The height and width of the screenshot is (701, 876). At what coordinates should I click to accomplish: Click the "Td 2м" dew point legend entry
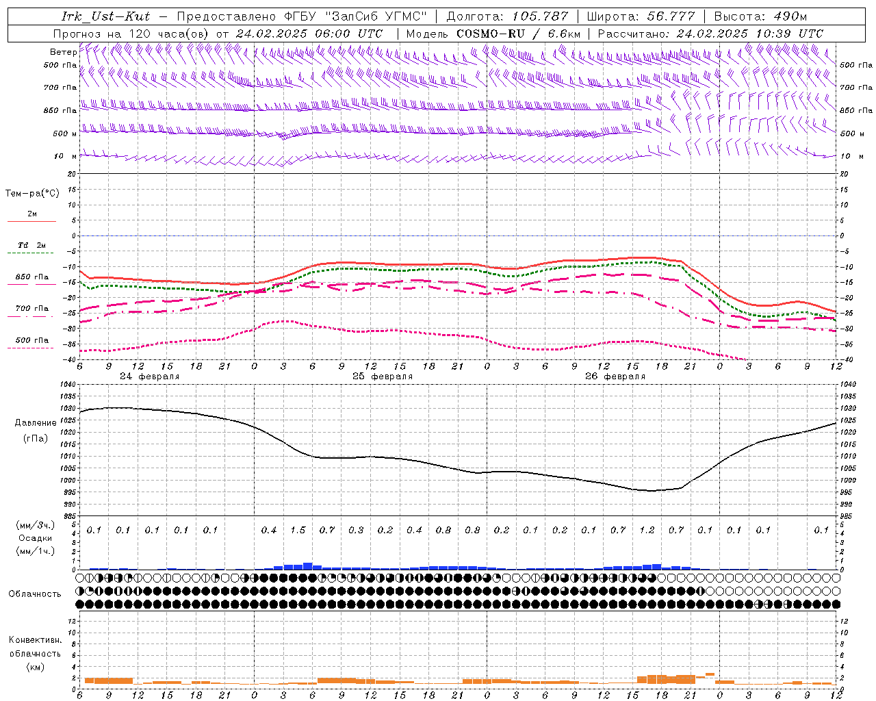tap(31, 245)
